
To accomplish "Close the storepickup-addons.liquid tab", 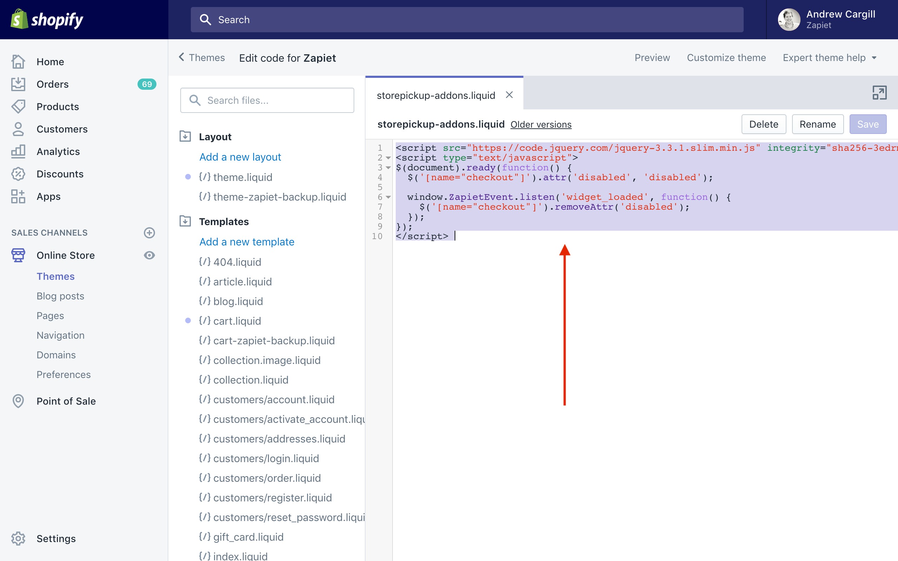I will click(x=509, y=95).
